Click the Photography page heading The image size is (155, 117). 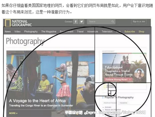pyautogui.click(x=25, y=41)
